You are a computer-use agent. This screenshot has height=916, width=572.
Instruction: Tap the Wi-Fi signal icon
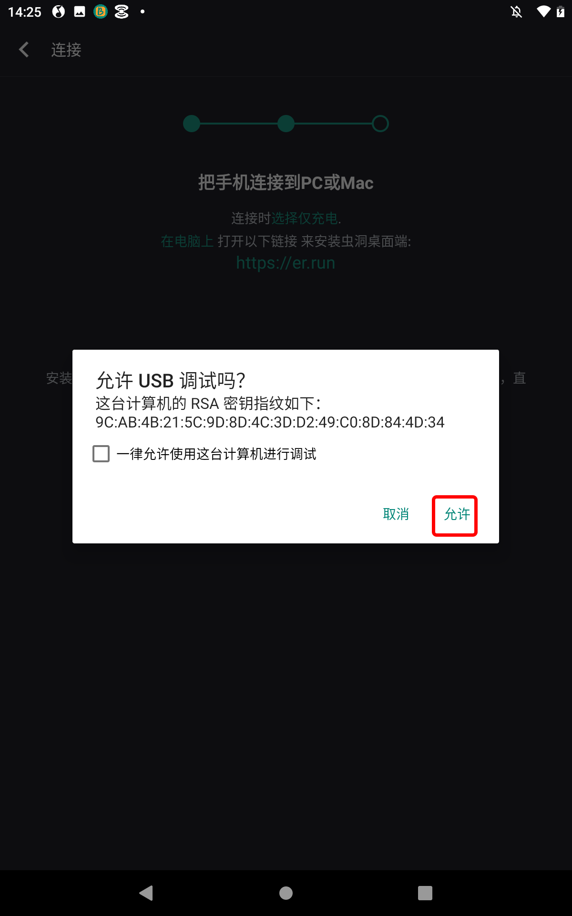click(x=543, y=11)
